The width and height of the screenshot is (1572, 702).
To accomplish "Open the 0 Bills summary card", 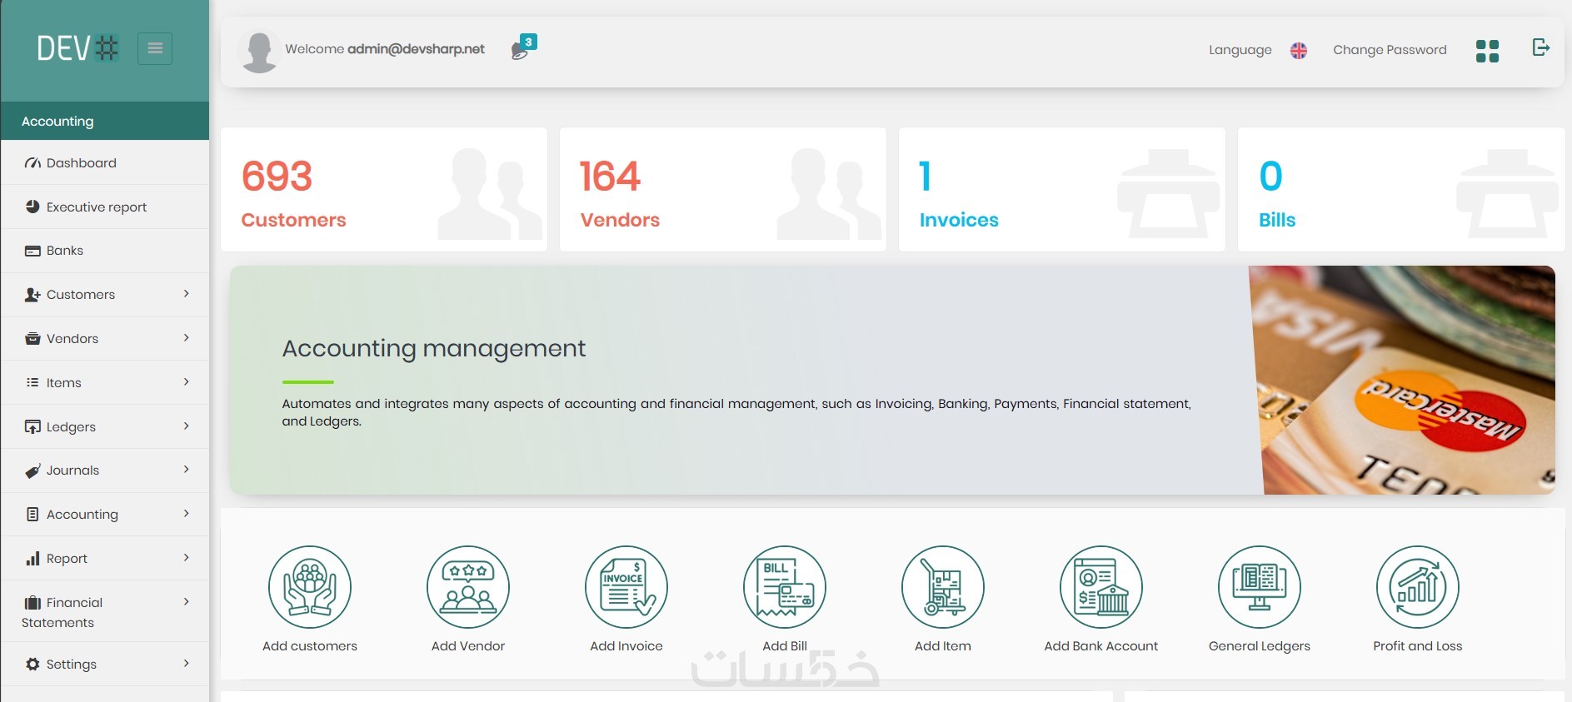I will click(1401, 189).
